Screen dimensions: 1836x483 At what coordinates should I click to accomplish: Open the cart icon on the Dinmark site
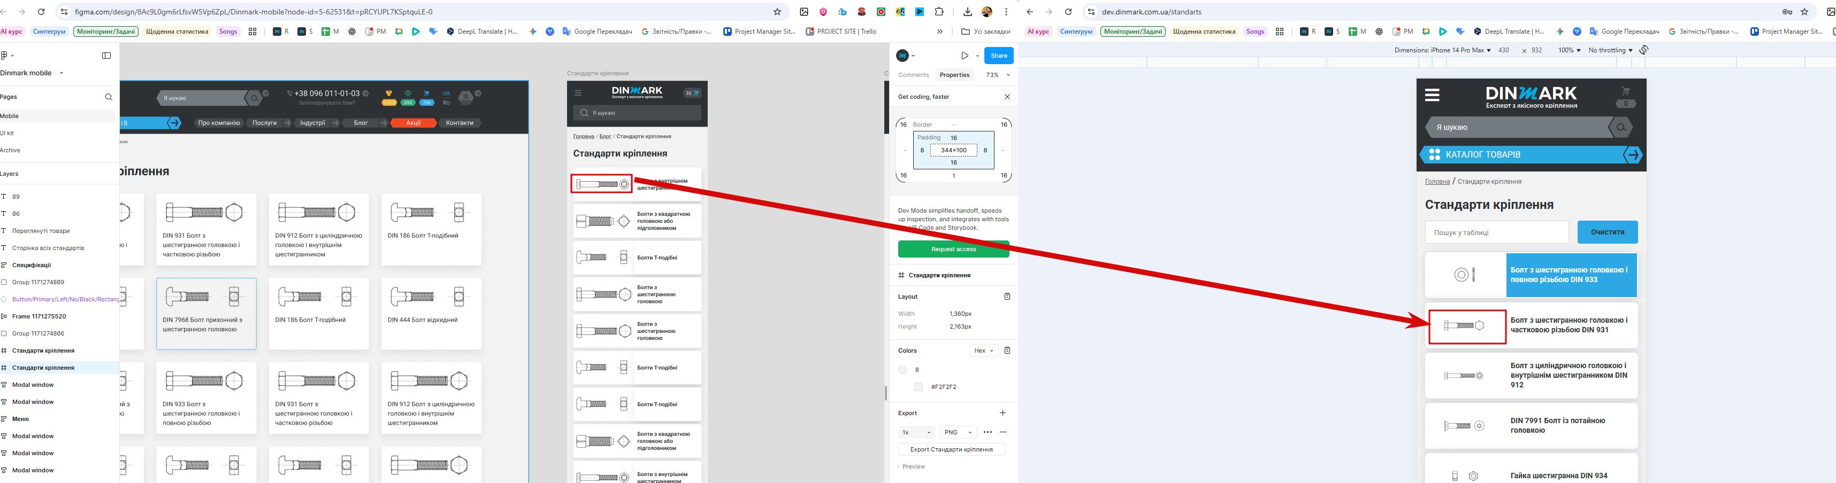[x=1625, y=91]
